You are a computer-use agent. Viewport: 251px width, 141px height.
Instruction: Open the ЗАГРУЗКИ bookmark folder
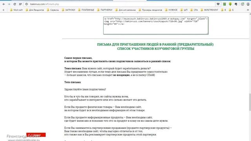[69, 10]
